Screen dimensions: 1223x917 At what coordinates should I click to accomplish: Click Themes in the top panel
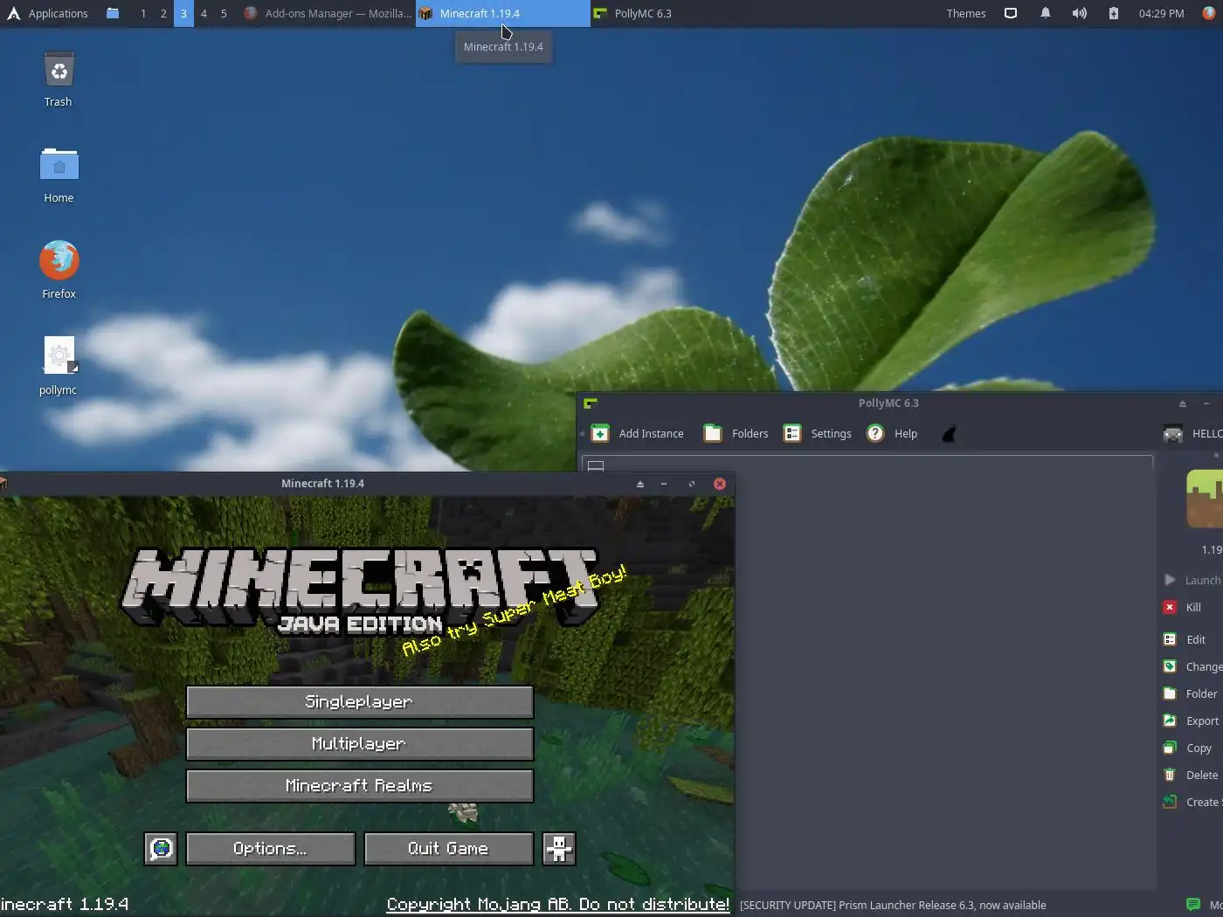(x=966, y=13)
